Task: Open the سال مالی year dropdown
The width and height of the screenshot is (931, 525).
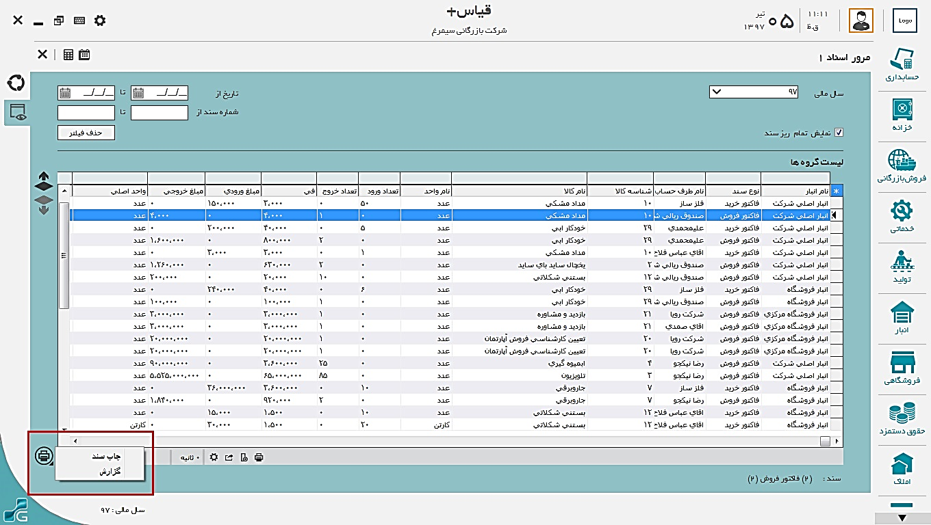Action: point(754,92)
